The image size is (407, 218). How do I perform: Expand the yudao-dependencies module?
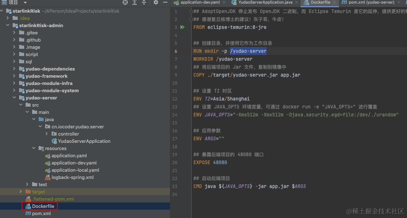[x=14, y=69]
